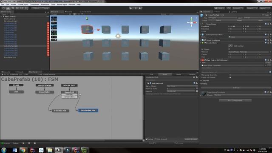
Task: Select the Scale tool in the toolbar
Action: pyautogui.click(x=17, y=8)
